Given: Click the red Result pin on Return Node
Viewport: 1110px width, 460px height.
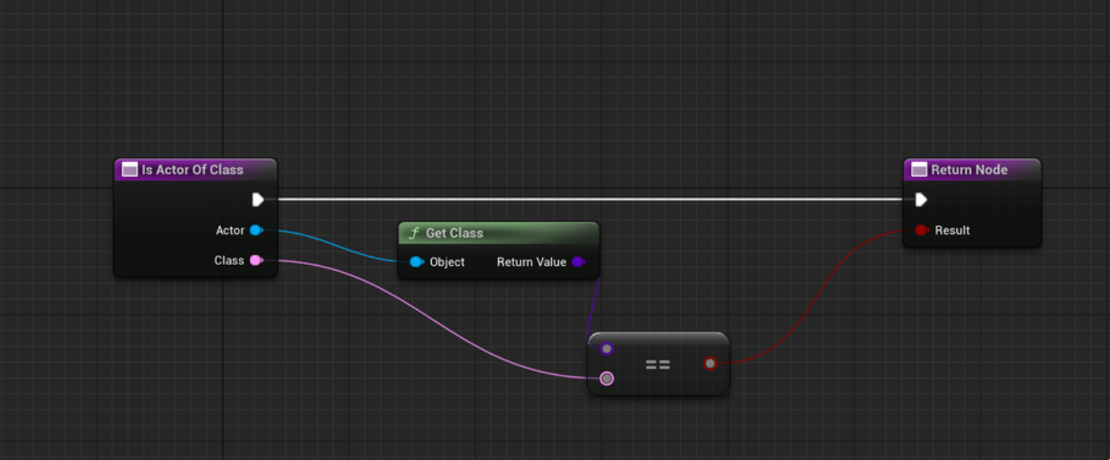Looking at the screenshot, I should pos(921,230).
